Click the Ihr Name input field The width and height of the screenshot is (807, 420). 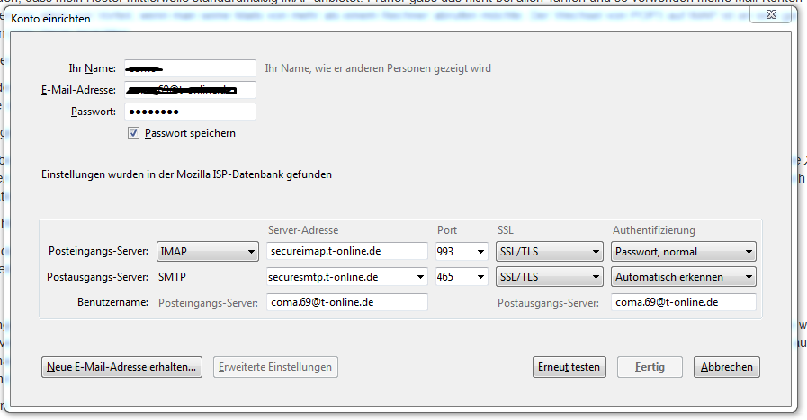pos(189,68)
